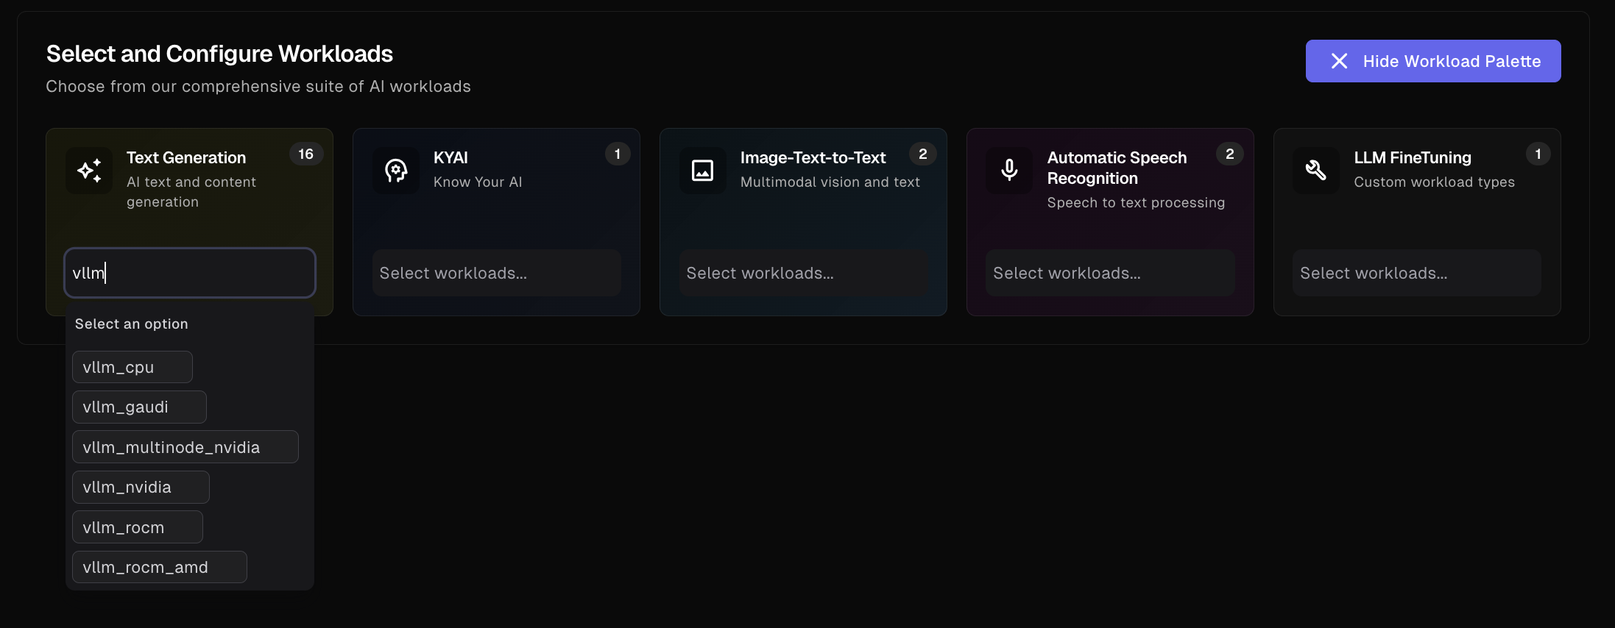Open the Image-Text-to-Text Select workloads dropdown
Viewport: 1615px width, 628px height.
803,273
